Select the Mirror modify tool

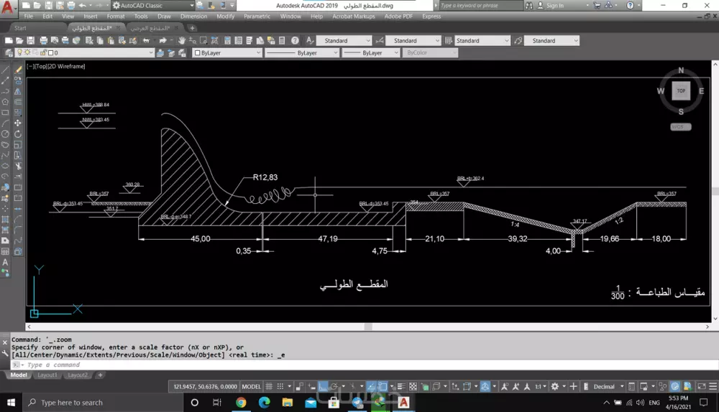click(18, 91)
